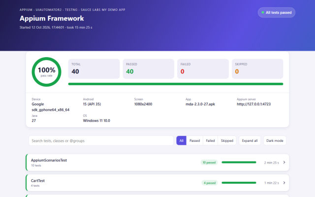Click CartTest progress bar
Viewport: 315px width, 197px height.
tap(239, 183)
